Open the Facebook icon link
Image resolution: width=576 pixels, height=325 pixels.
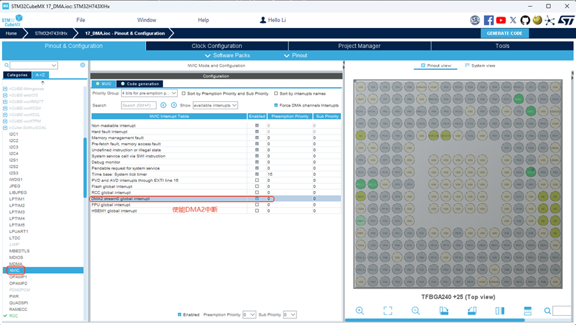click(488, 20)
